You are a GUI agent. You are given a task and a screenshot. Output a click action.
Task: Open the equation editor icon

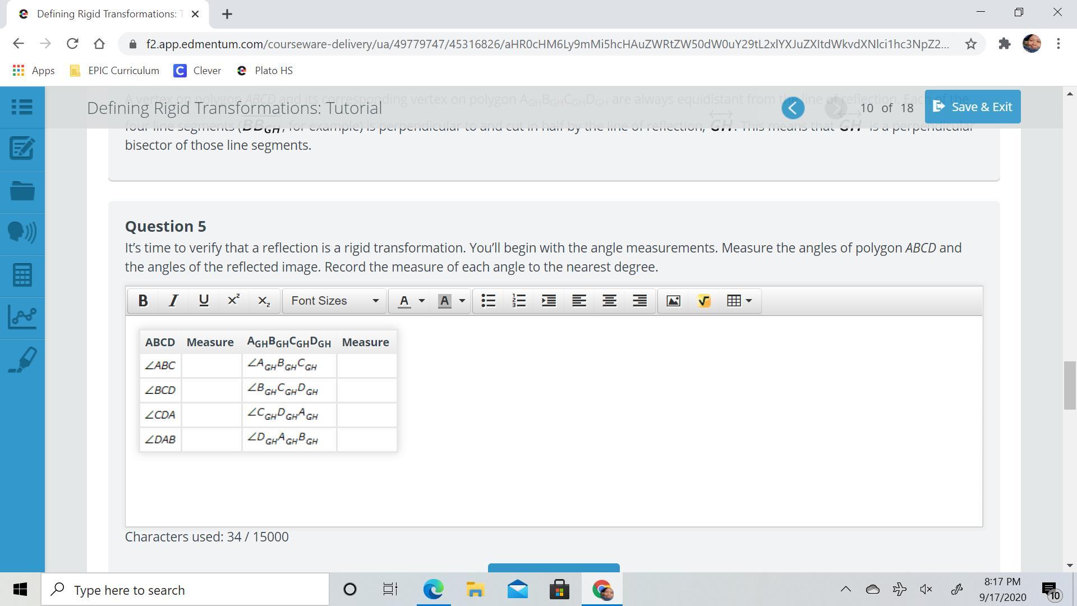(x=704, y=301)
